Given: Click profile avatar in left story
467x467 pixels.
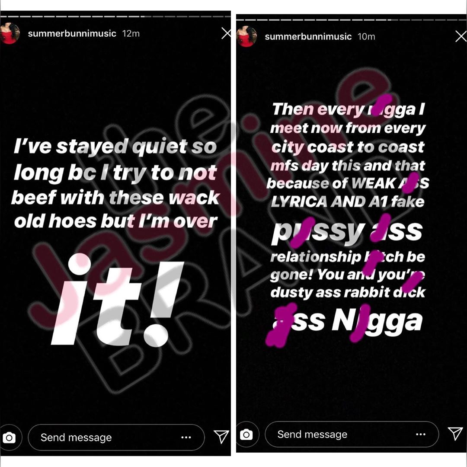Looking at the screenshot, I should point(10,33).
